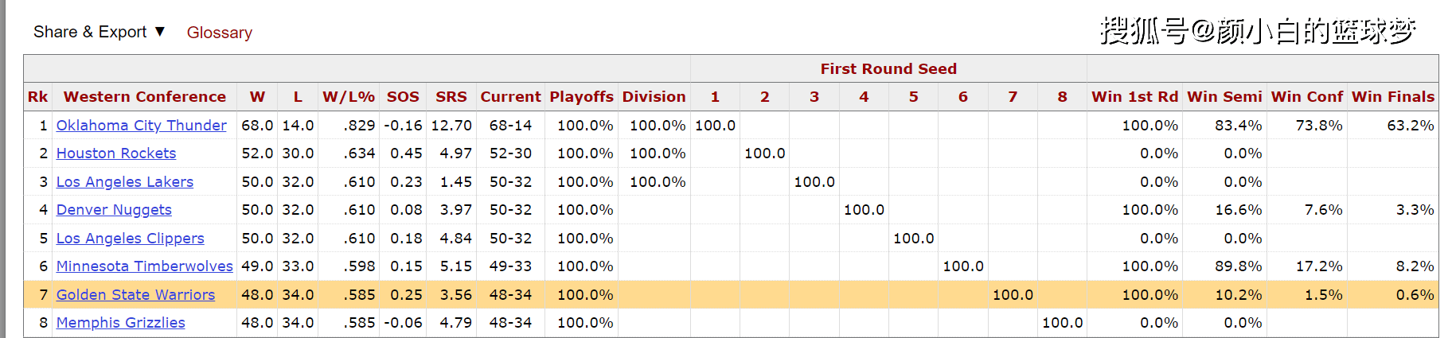Image resolution: width=1452 pixels, height=338 pixels.
Task: Open Minnesota Timberwolves team link
Action: click(145, 266)
